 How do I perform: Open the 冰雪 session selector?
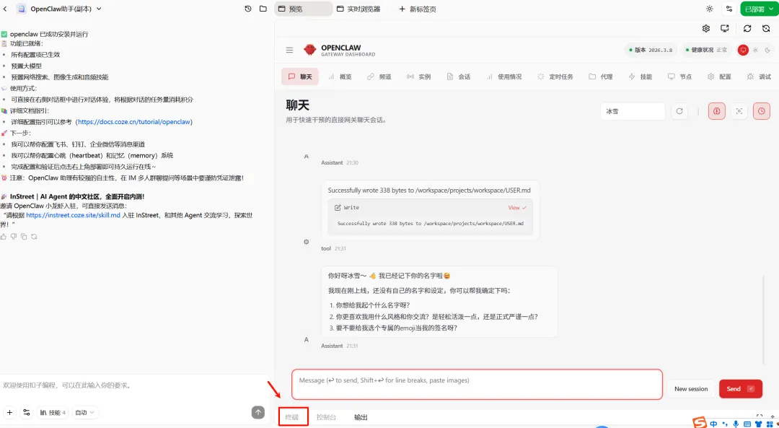point(633,111)
